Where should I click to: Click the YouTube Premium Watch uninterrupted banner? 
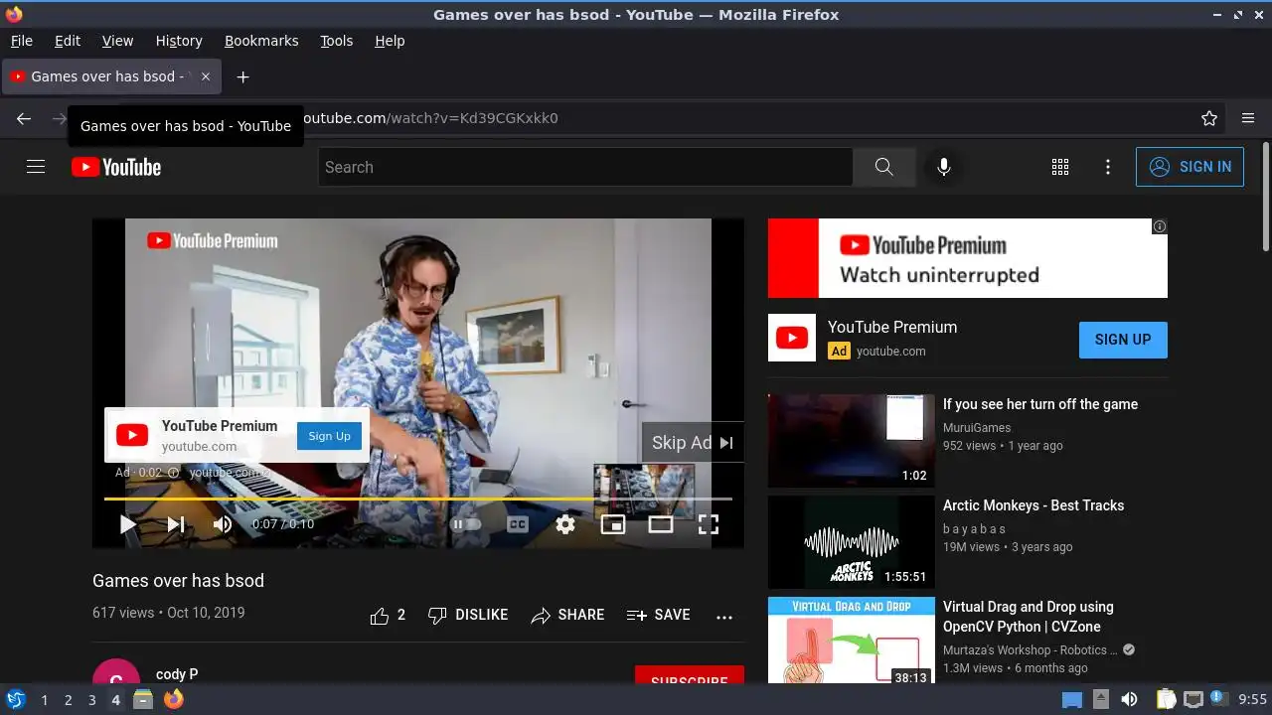tap(968, 258)
